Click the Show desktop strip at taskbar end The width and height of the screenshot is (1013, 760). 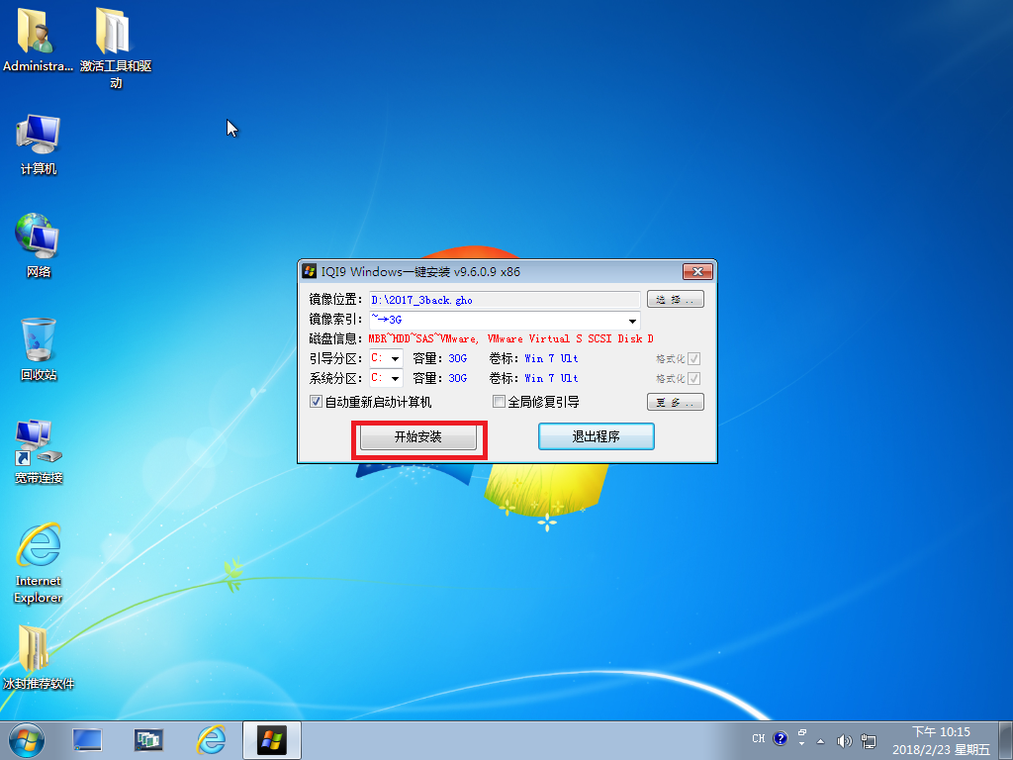(x=1006, y=740)
